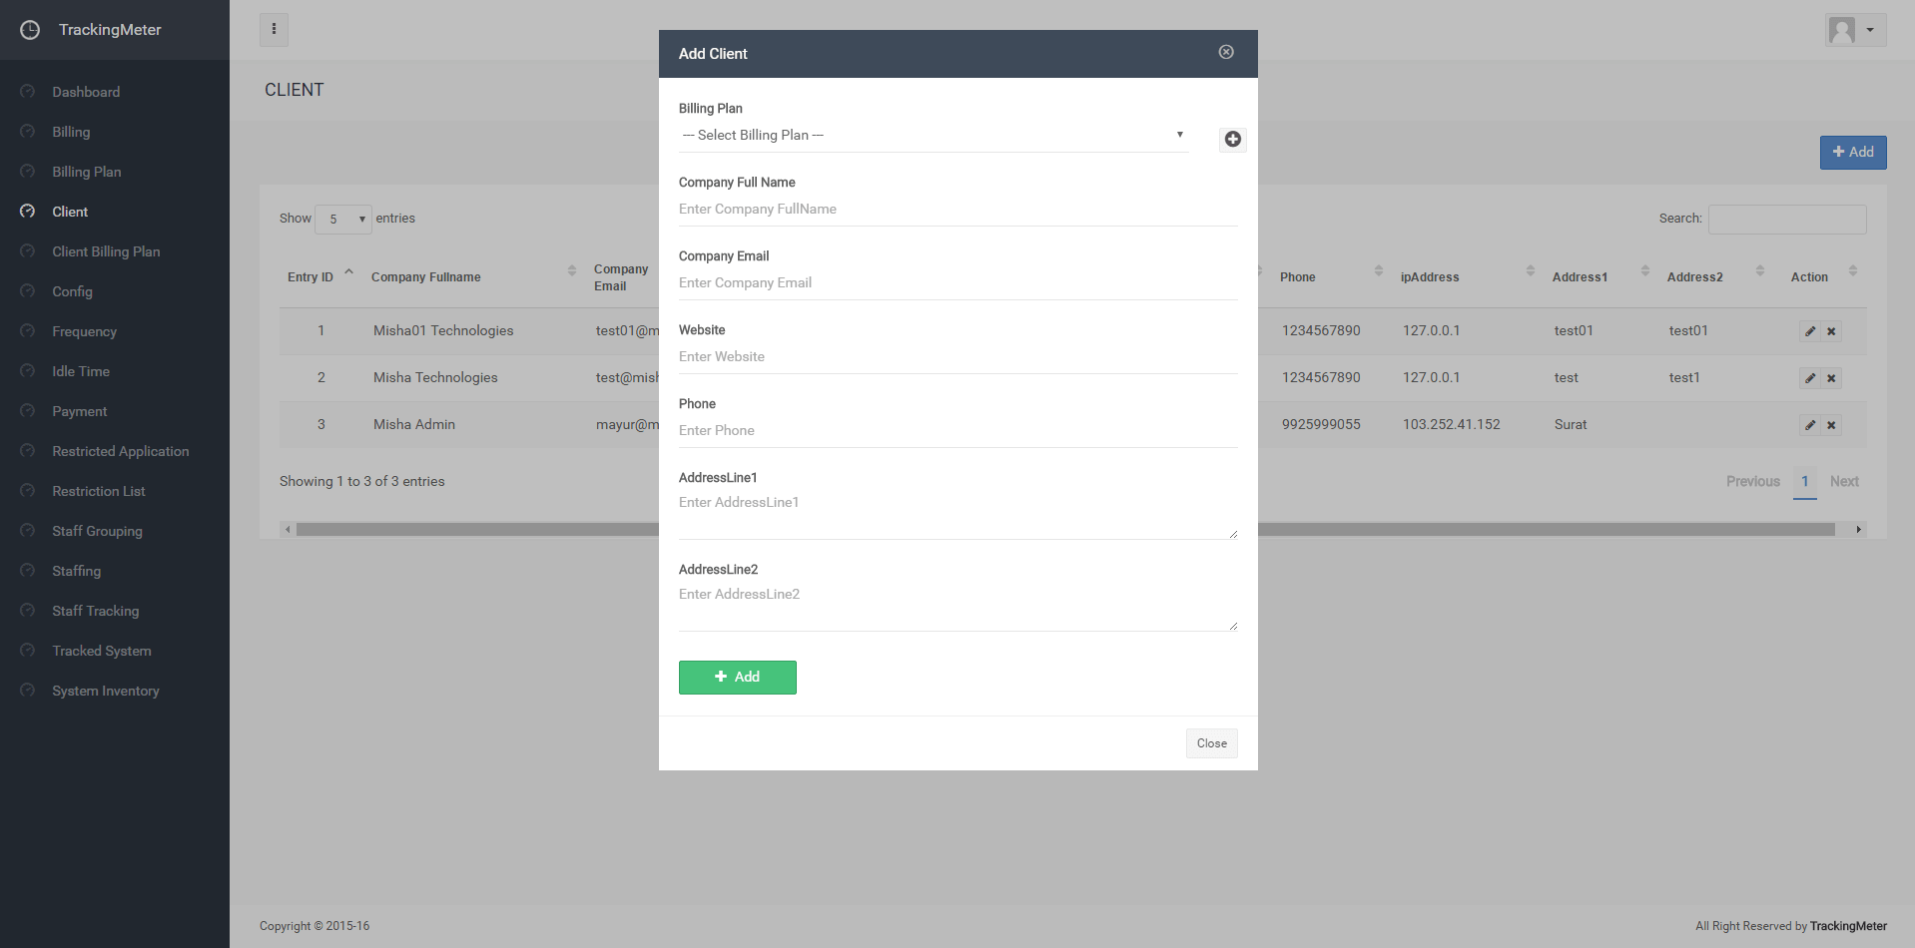Click the edit pencil icon for Misha01 Technologies
Screen dimensions: 1915x948
(1809, 331)
